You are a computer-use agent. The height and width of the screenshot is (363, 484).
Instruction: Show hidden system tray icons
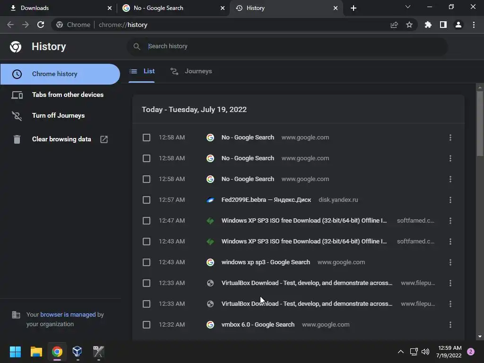point(401,352)
